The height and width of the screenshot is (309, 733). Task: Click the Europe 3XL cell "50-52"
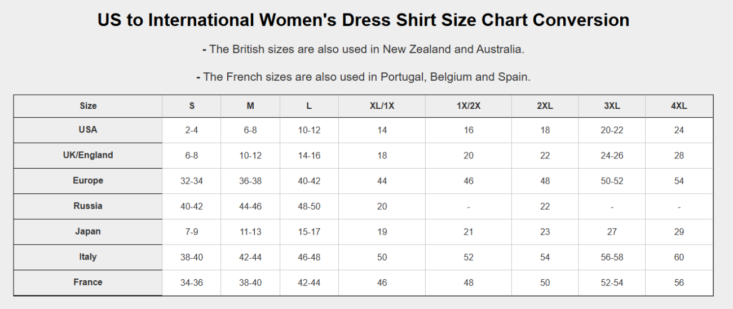click(x=612, y=181)
